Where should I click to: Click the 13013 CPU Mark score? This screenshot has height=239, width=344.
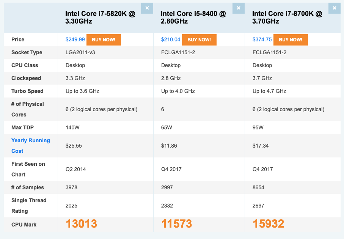coord(82,224)
